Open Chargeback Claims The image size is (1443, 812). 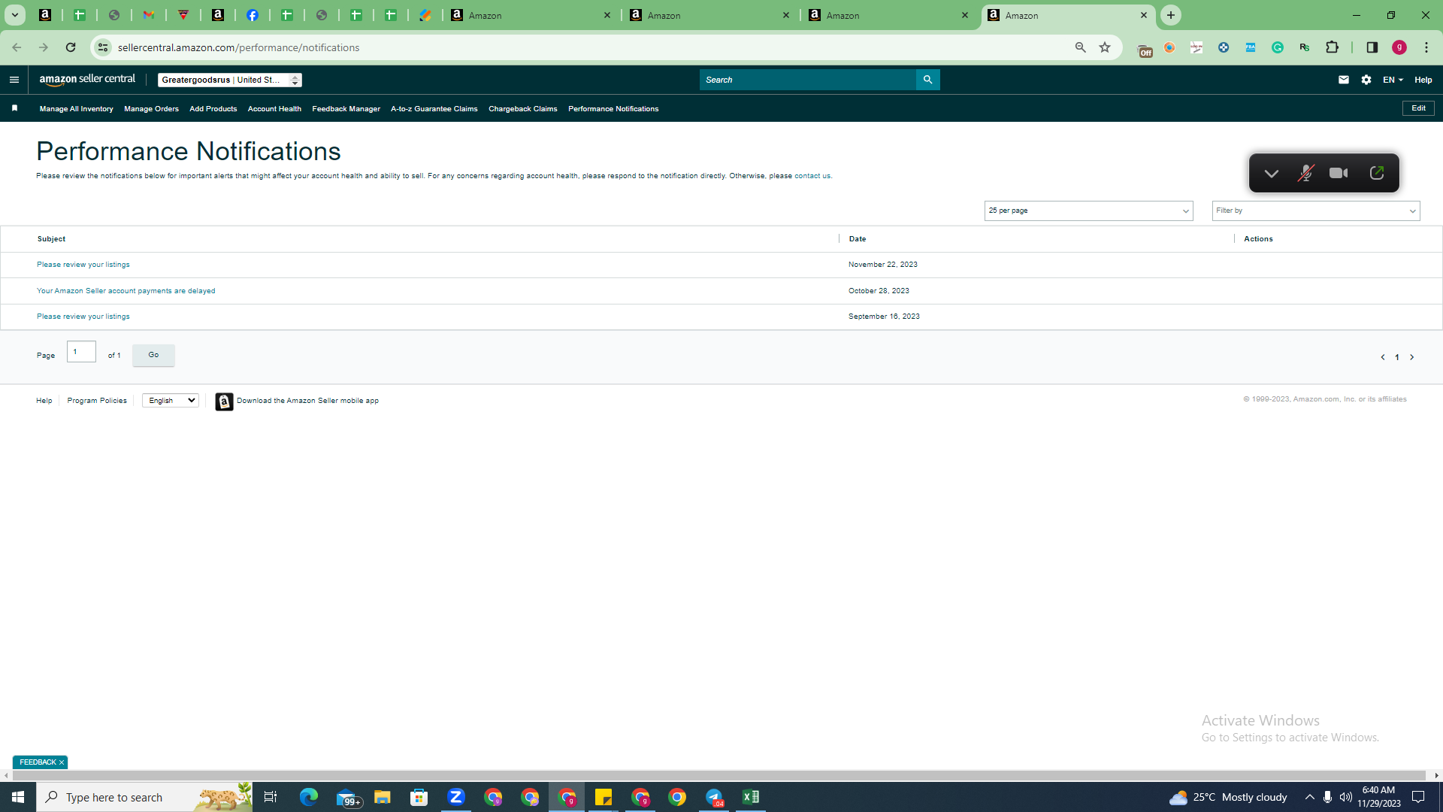(522, 109)
